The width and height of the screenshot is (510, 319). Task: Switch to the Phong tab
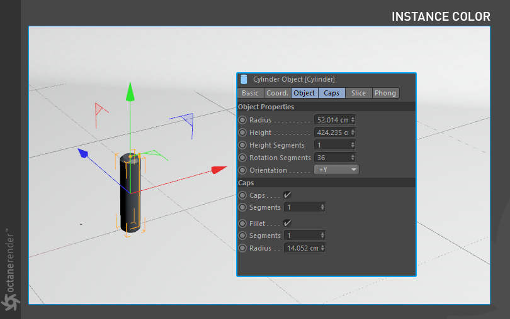385,93
